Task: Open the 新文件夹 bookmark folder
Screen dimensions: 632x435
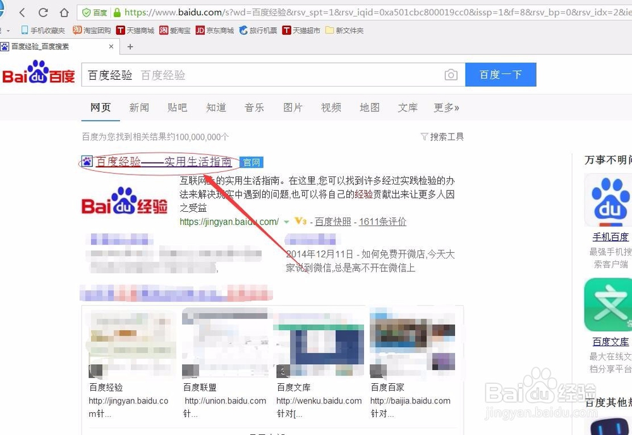Action: (344, 30)
